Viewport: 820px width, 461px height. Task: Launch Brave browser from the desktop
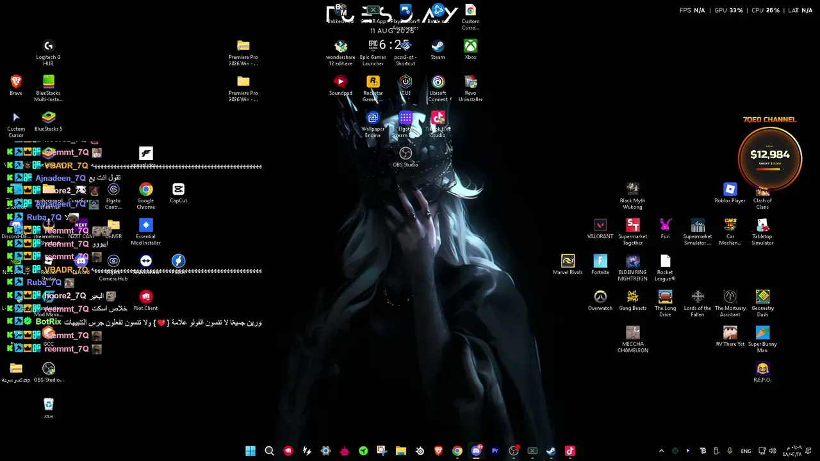pyautogui.click(x=16, y=85)
